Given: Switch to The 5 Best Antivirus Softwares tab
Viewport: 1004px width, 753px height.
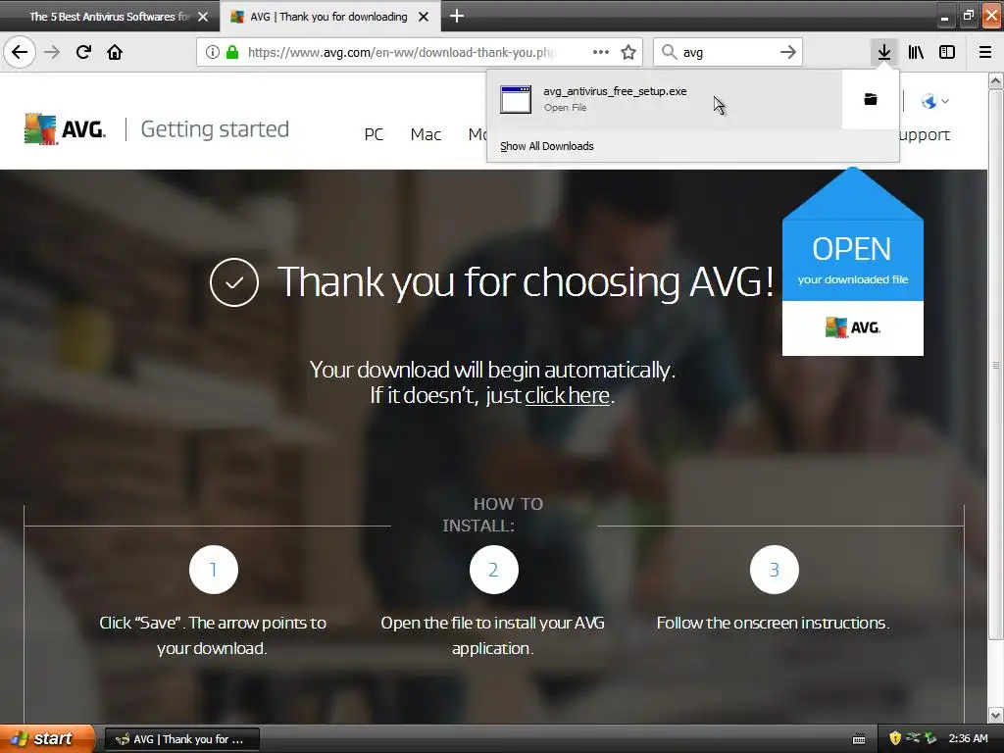Looking at the screenshot, I should tap(110, 17).
